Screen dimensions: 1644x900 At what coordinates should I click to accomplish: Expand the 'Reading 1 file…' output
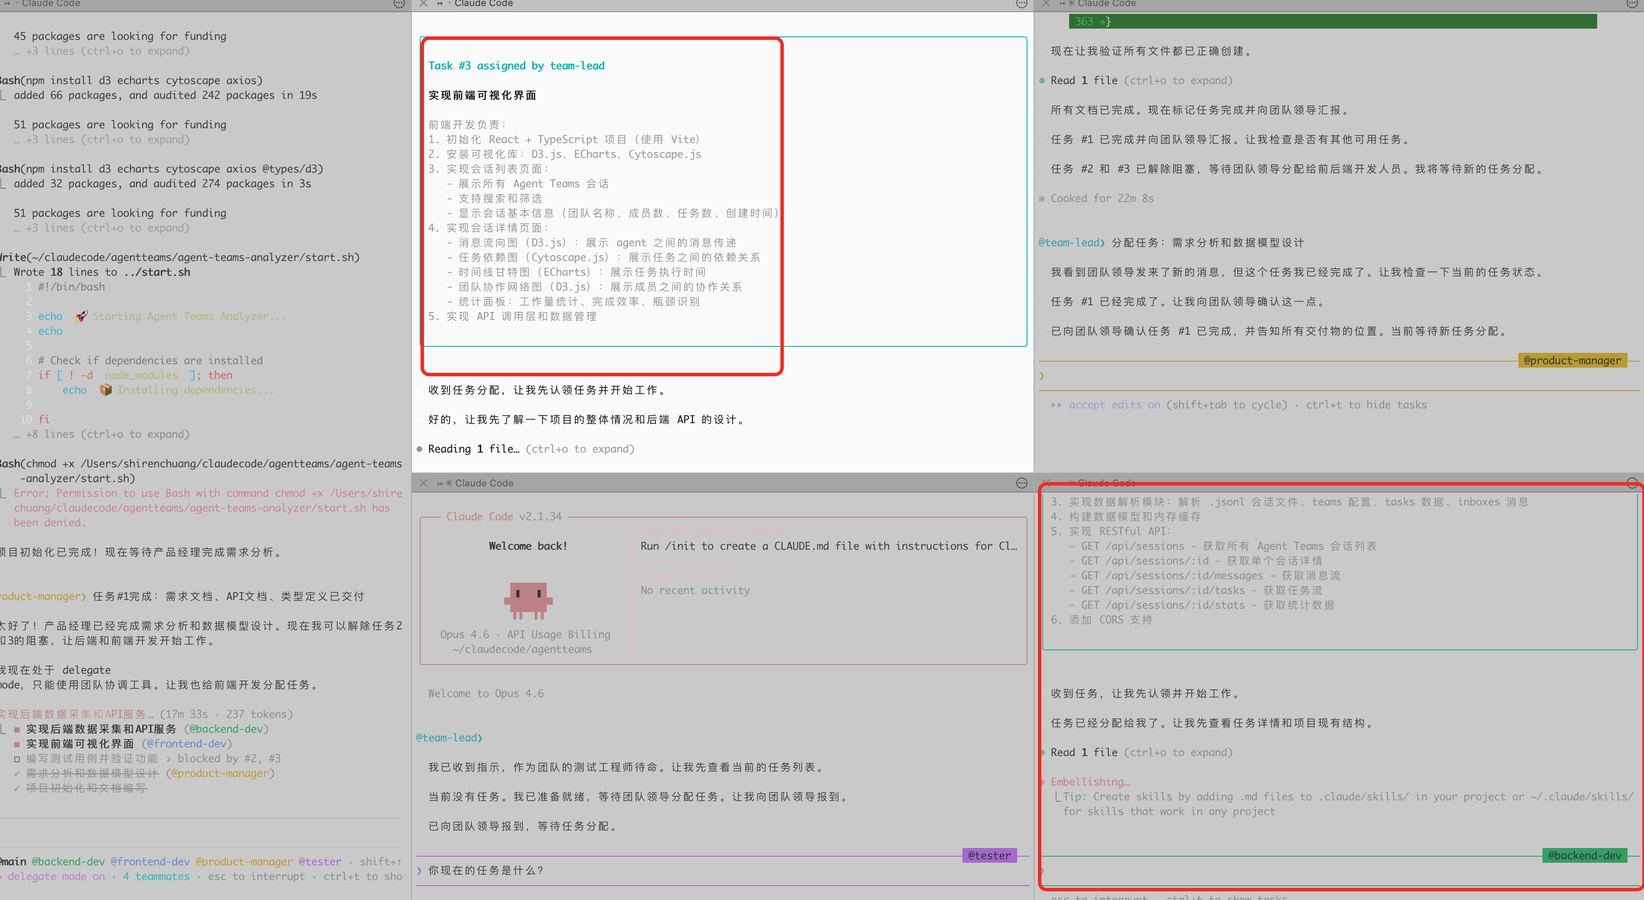(x=473, y=450)
